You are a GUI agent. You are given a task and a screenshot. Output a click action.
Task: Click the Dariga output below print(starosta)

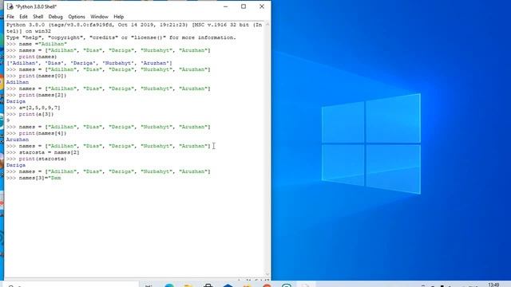(x=16, y=165)
